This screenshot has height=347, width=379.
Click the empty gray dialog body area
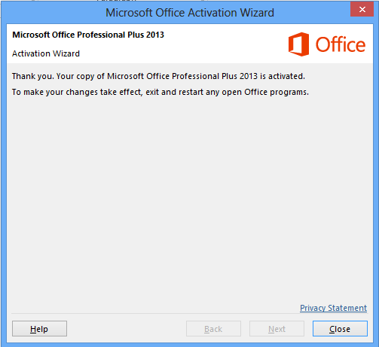190,198
